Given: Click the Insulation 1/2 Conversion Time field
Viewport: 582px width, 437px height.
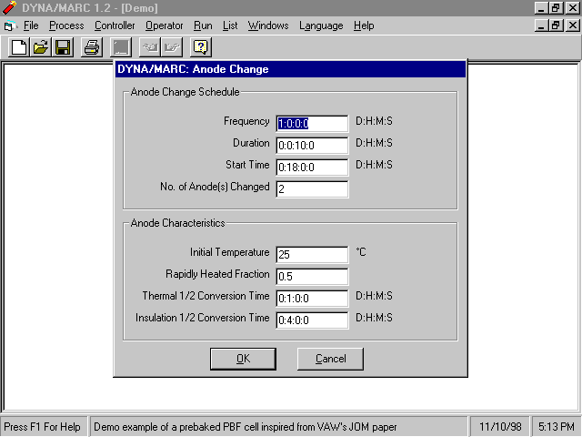Looking at the screenshot, I should coord(312,320).
